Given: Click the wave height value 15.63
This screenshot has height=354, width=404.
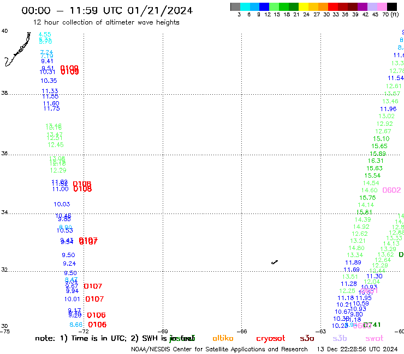Looking at the screenshot, I should (x=375, y=168).
